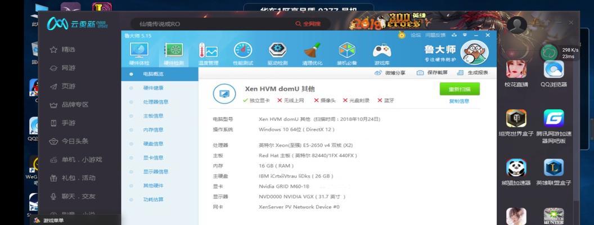This screenshot has height=225, width=594.
Task: Open the 鲁大师 title bar dropdown menu arrow
Action: tap(465, 35)
